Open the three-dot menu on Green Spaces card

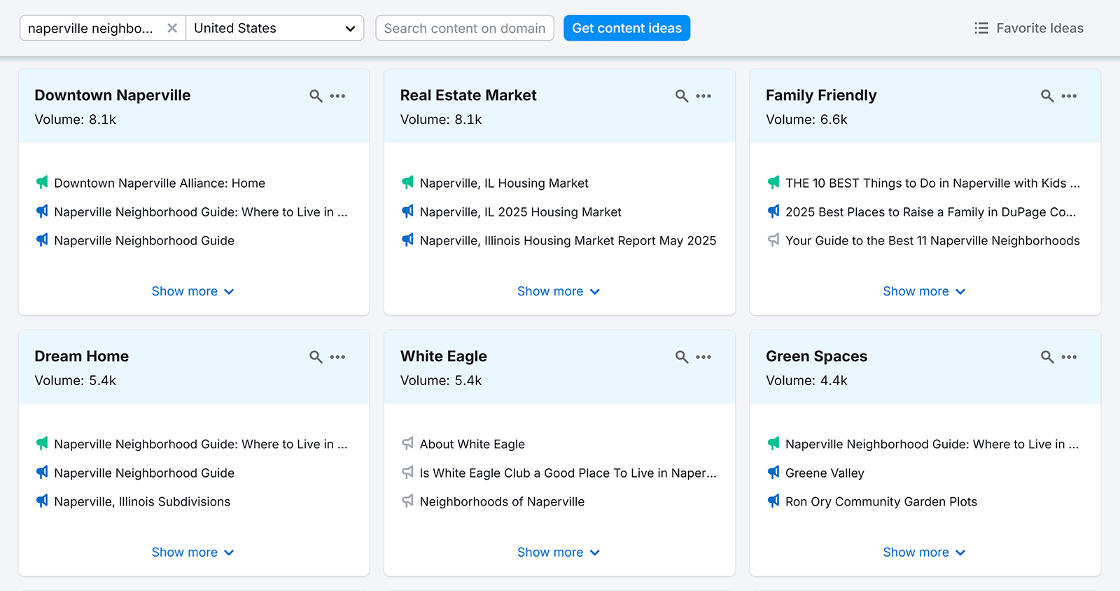tap(1069, 357)
